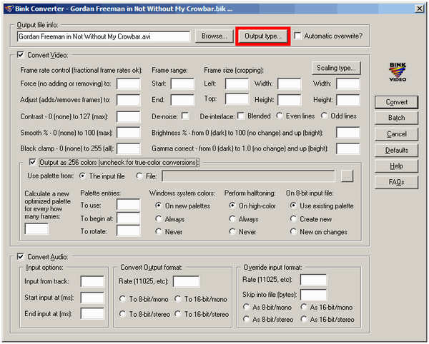
Task: Open Help for the converter
Action: coord(396,166)
